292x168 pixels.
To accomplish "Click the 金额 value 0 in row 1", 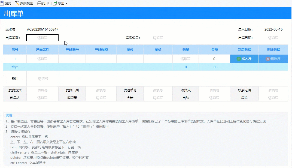I will (x=214, y=59).
